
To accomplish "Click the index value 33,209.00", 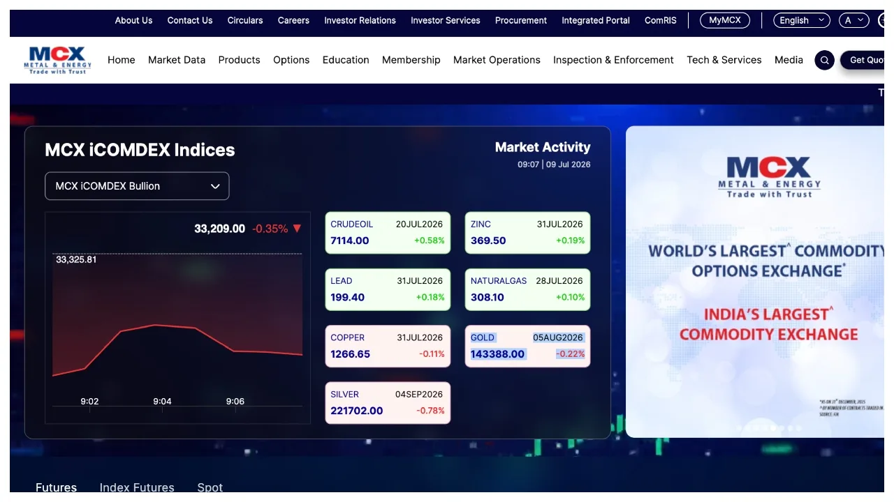I will [x=219, y=229].
